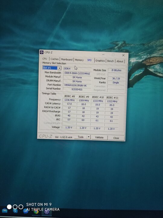Image resolution: width=163 pixels, height=218 pixels.
Task: Click the JEDEC #8 frequency 1236 MHz
Action: click(x=69, y=100)
